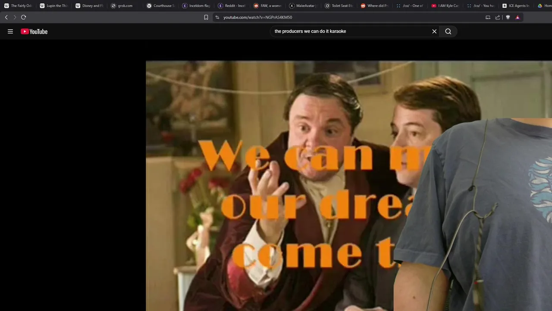View site information icon in address bar

coord(217,17)
